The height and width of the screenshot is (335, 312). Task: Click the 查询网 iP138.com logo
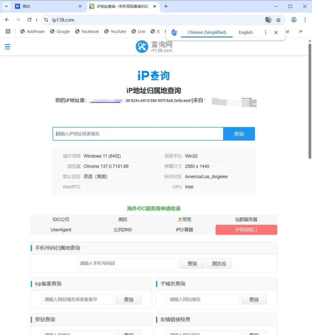[x=154, y=47]
